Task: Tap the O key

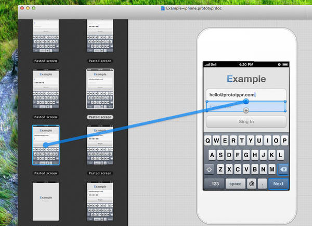Action: pyautogui.click(x=276, y=140)
